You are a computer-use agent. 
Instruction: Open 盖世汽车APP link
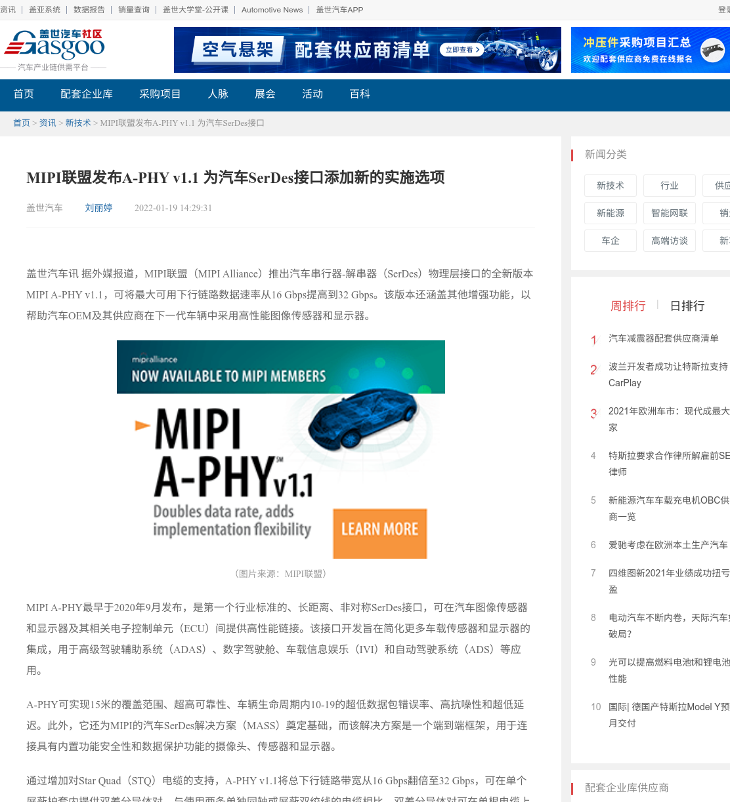pyautogui.click(x=339, y=10)
